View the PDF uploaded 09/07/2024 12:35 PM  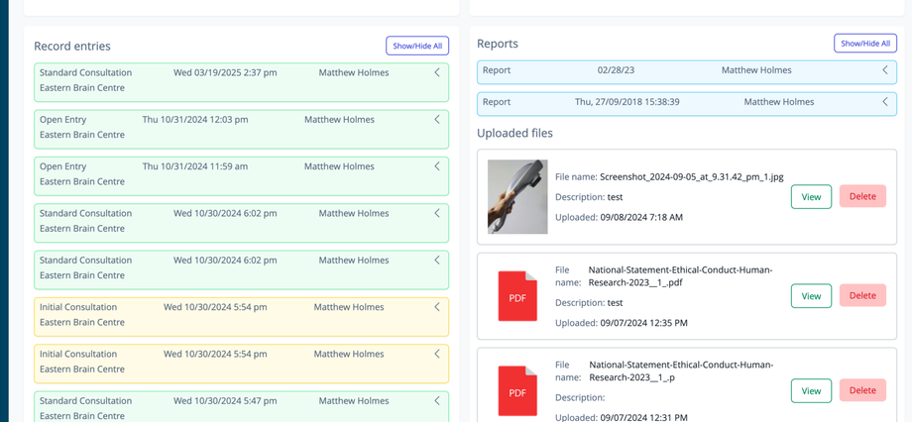tap(811, 295)
